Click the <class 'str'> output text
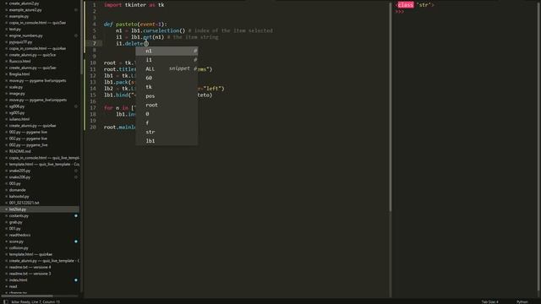This screenshot has width=541, height=304. click(415, 5)
